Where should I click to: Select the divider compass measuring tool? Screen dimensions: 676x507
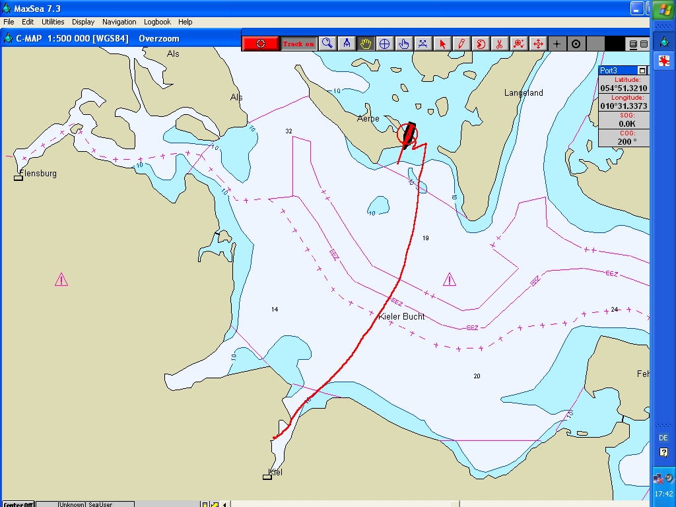click(x=347, y=44)
